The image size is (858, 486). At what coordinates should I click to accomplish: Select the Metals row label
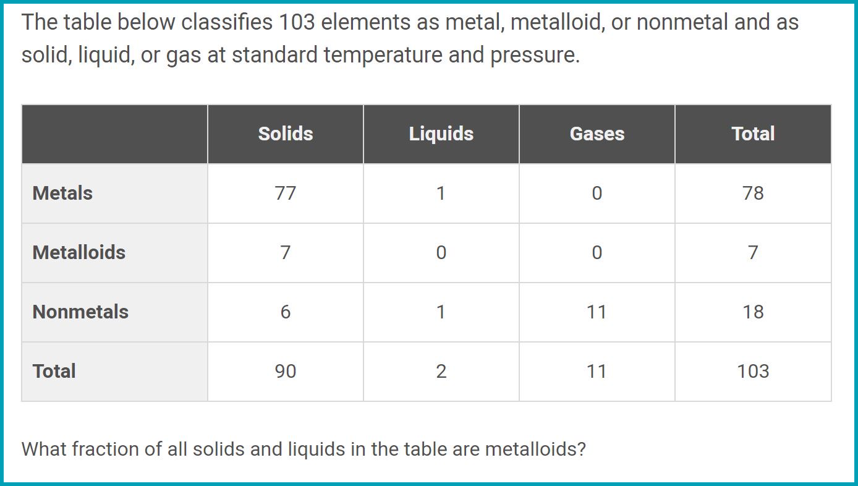tap(62, 193)
